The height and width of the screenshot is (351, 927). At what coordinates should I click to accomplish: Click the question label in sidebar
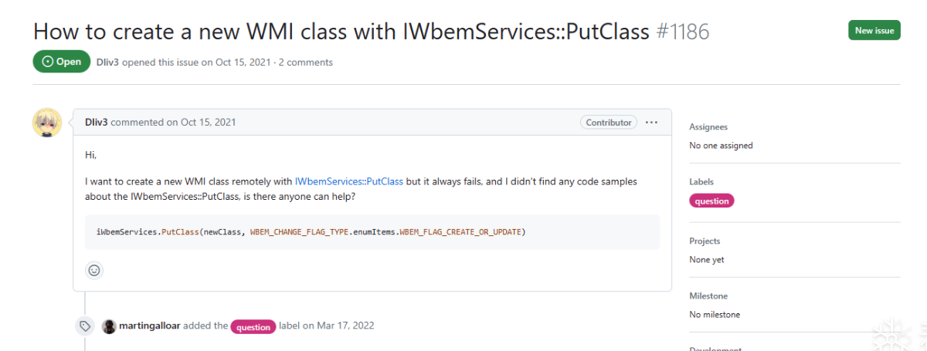tap(711, 201)
